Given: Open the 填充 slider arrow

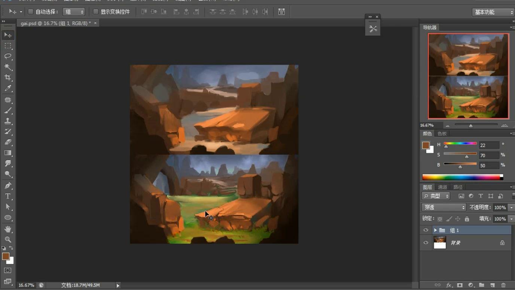Looking at the screenshot, I should (x=511, y=219).
